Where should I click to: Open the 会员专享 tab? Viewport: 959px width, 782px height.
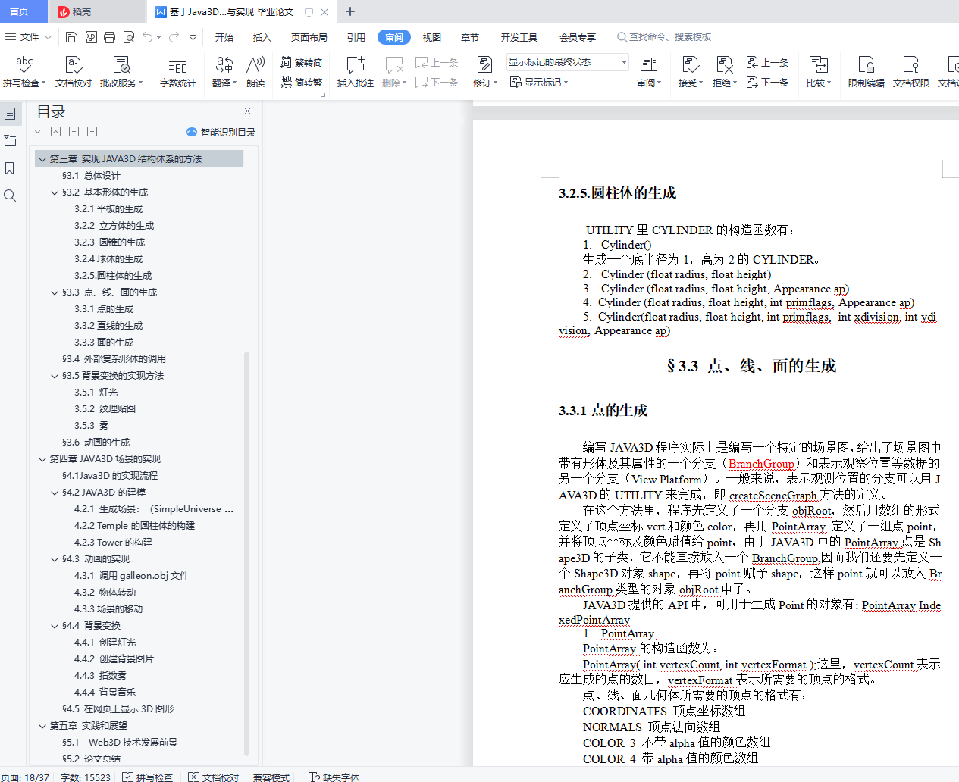point(578,37)
